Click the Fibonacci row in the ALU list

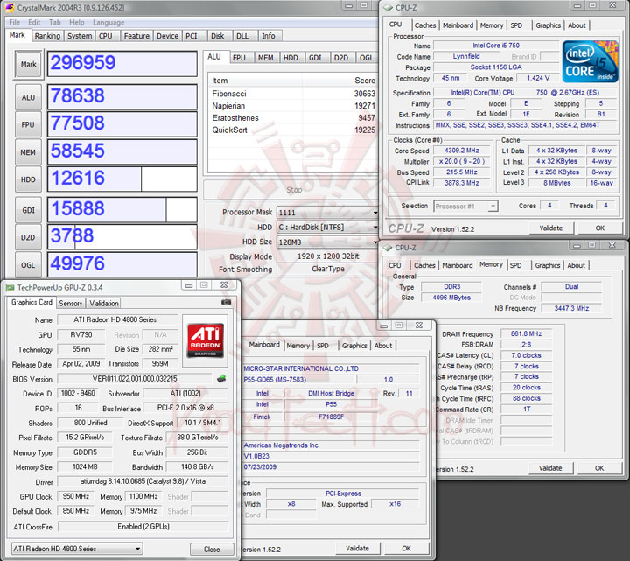[293, 94]
